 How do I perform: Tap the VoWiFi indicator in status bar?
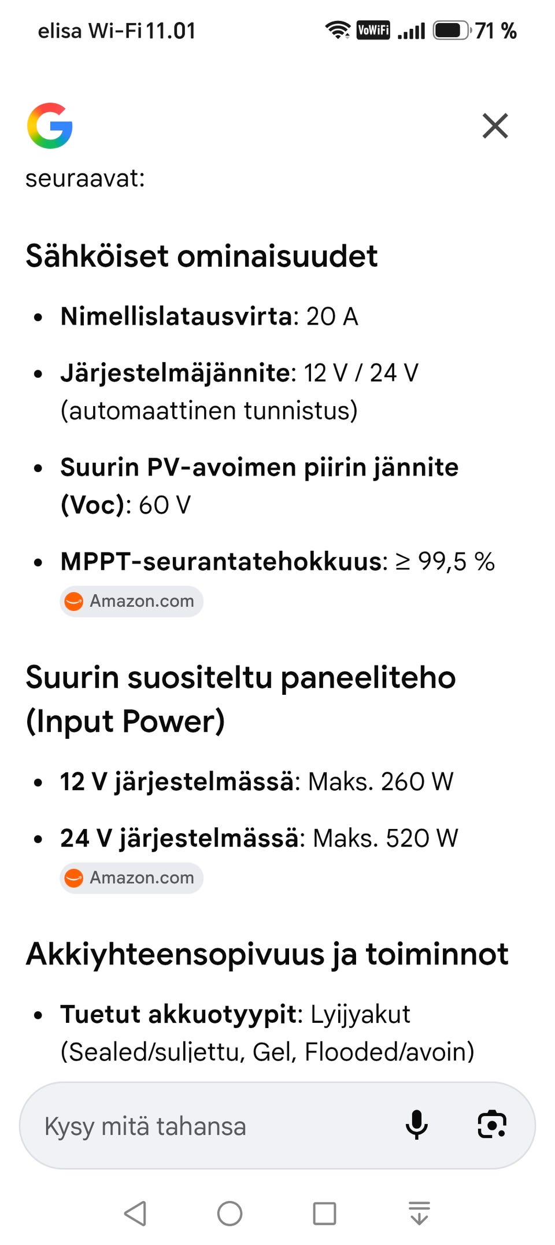tap(373, 30)
